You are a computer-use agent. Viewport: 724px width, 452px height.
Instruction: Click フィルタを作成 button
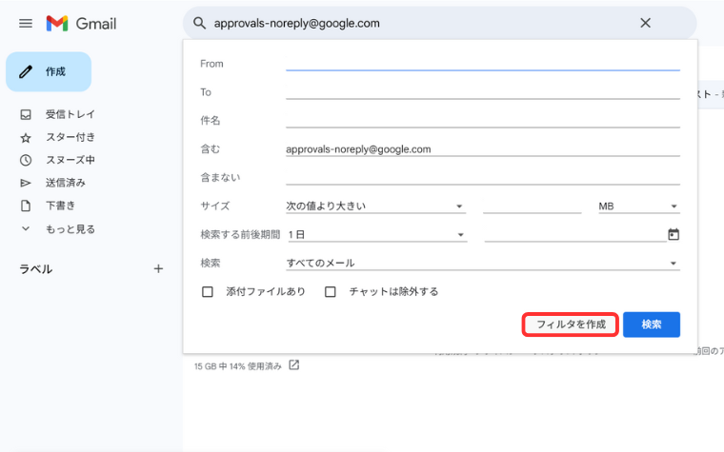click(571, 324)
